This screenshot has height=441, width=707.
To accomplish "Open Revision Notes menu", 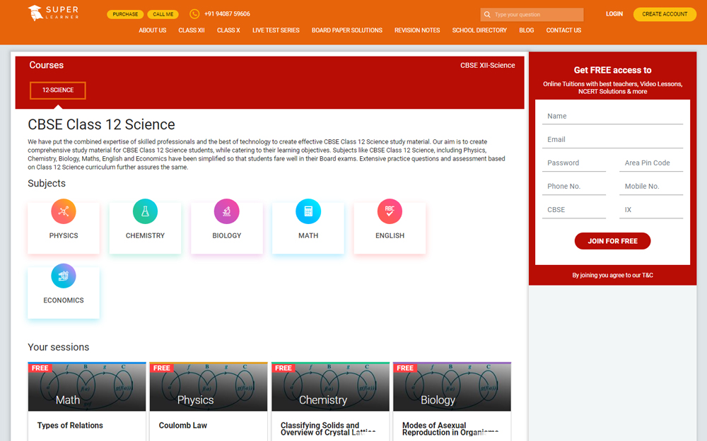I will [417, 30].
